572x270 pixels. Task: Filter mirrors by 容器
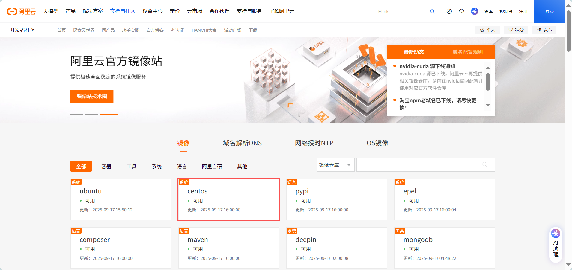tap(106, 166)
